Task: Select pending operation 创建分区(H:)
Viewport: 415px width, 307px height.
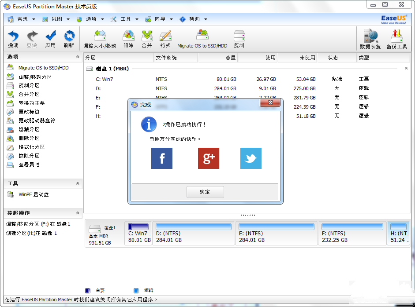Action: pos(31,234)
